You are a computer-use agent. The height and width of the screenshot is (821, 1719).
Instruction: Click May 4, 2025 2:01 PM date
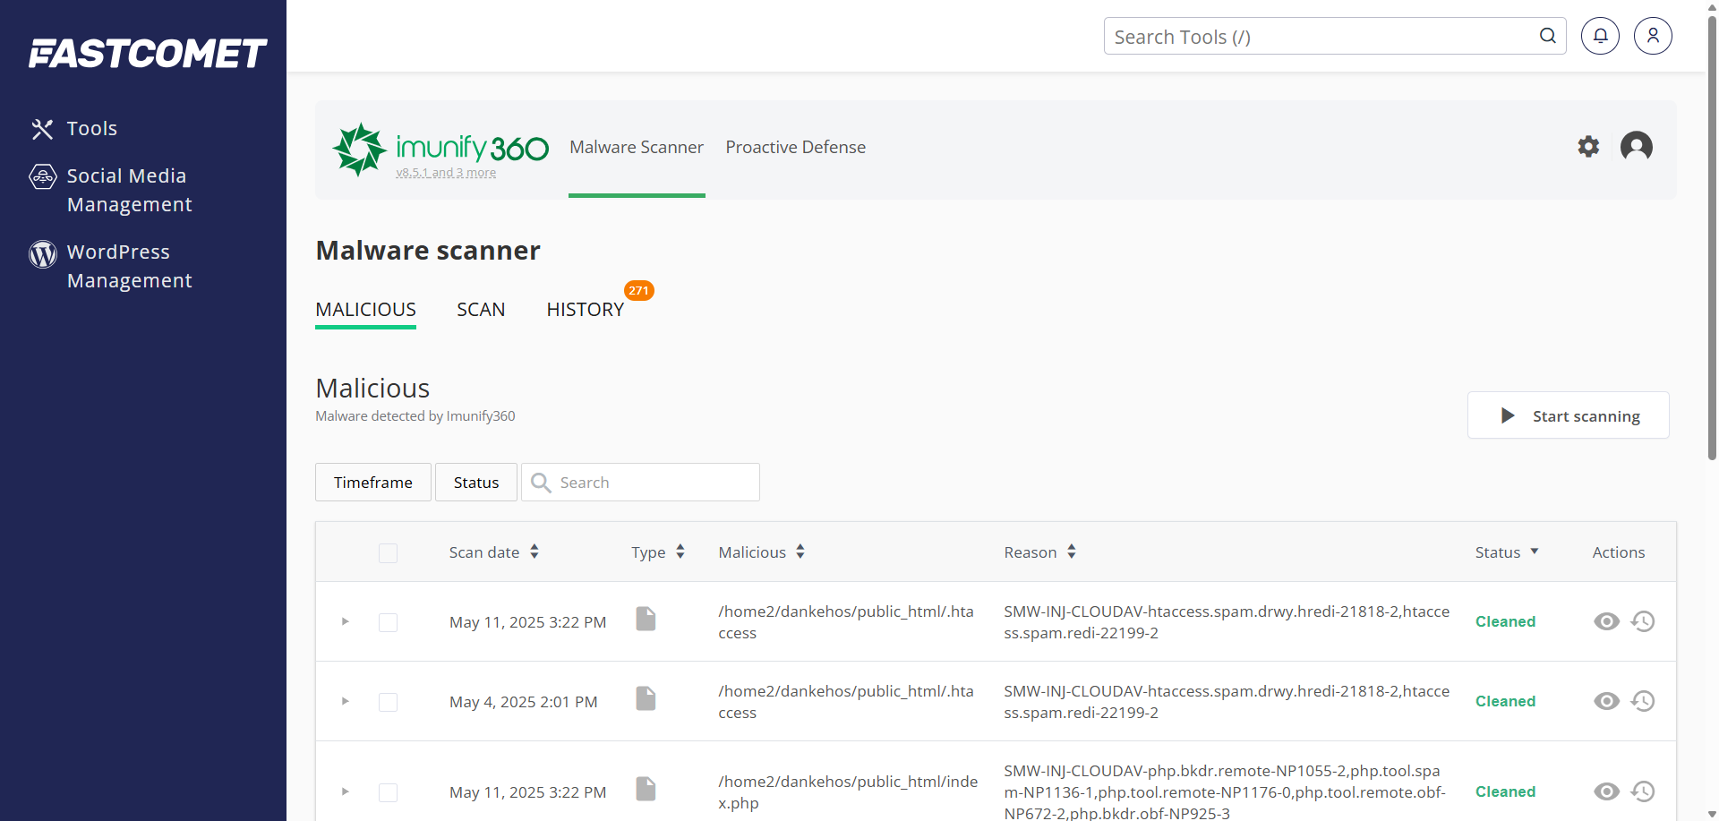(x=524, y=702)
